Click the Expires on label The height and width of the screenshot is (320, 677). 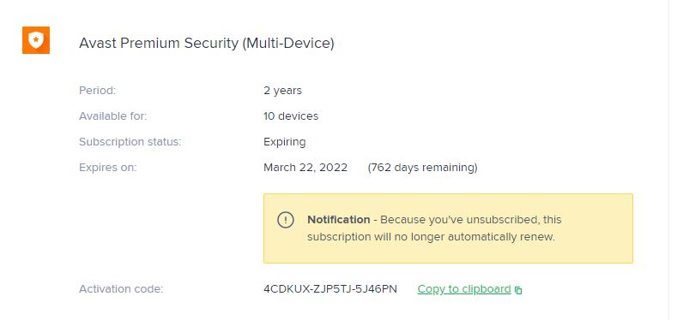[x=107, y=168]
